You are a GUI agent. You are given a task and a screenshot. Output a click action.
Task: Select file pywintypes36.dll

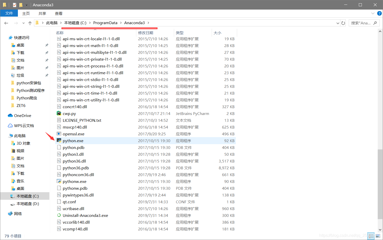point(78,195)
